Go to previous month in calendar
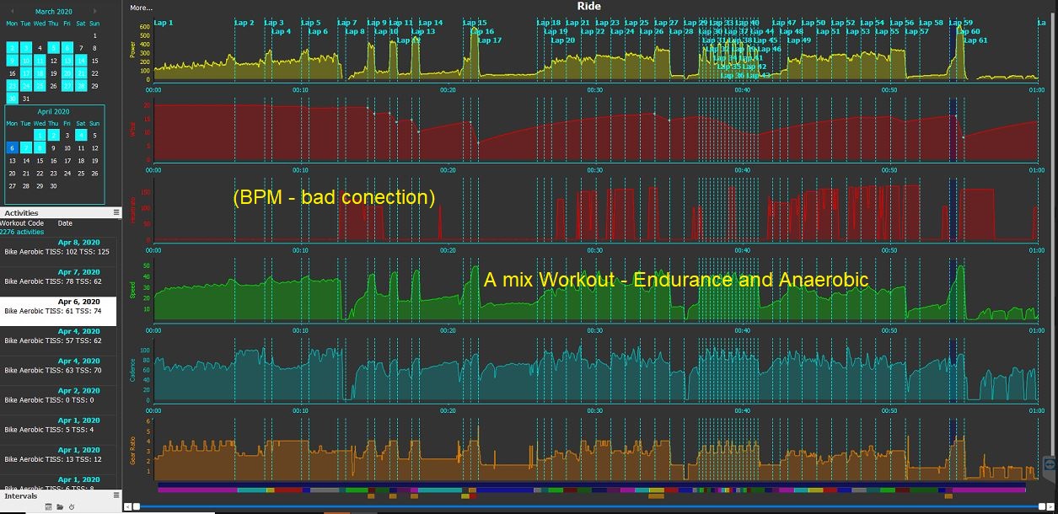The image size is (1058, 514). (x=12, y=12)
